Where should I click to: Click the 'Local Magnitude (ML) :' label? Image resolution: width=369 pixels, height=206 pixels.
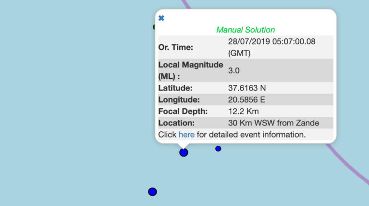[191, 70]
